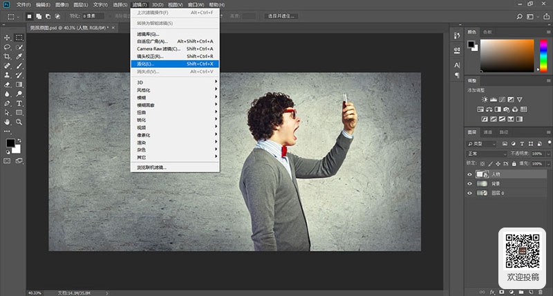Select the Hand tool

(7, 122)
